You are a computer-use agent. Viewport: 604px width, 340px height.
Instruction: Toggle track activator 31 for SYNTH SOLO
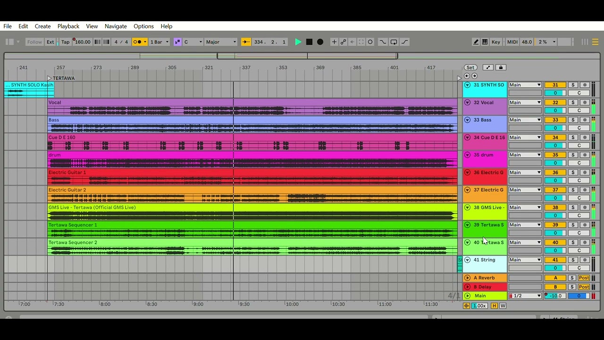coord(555,85)
